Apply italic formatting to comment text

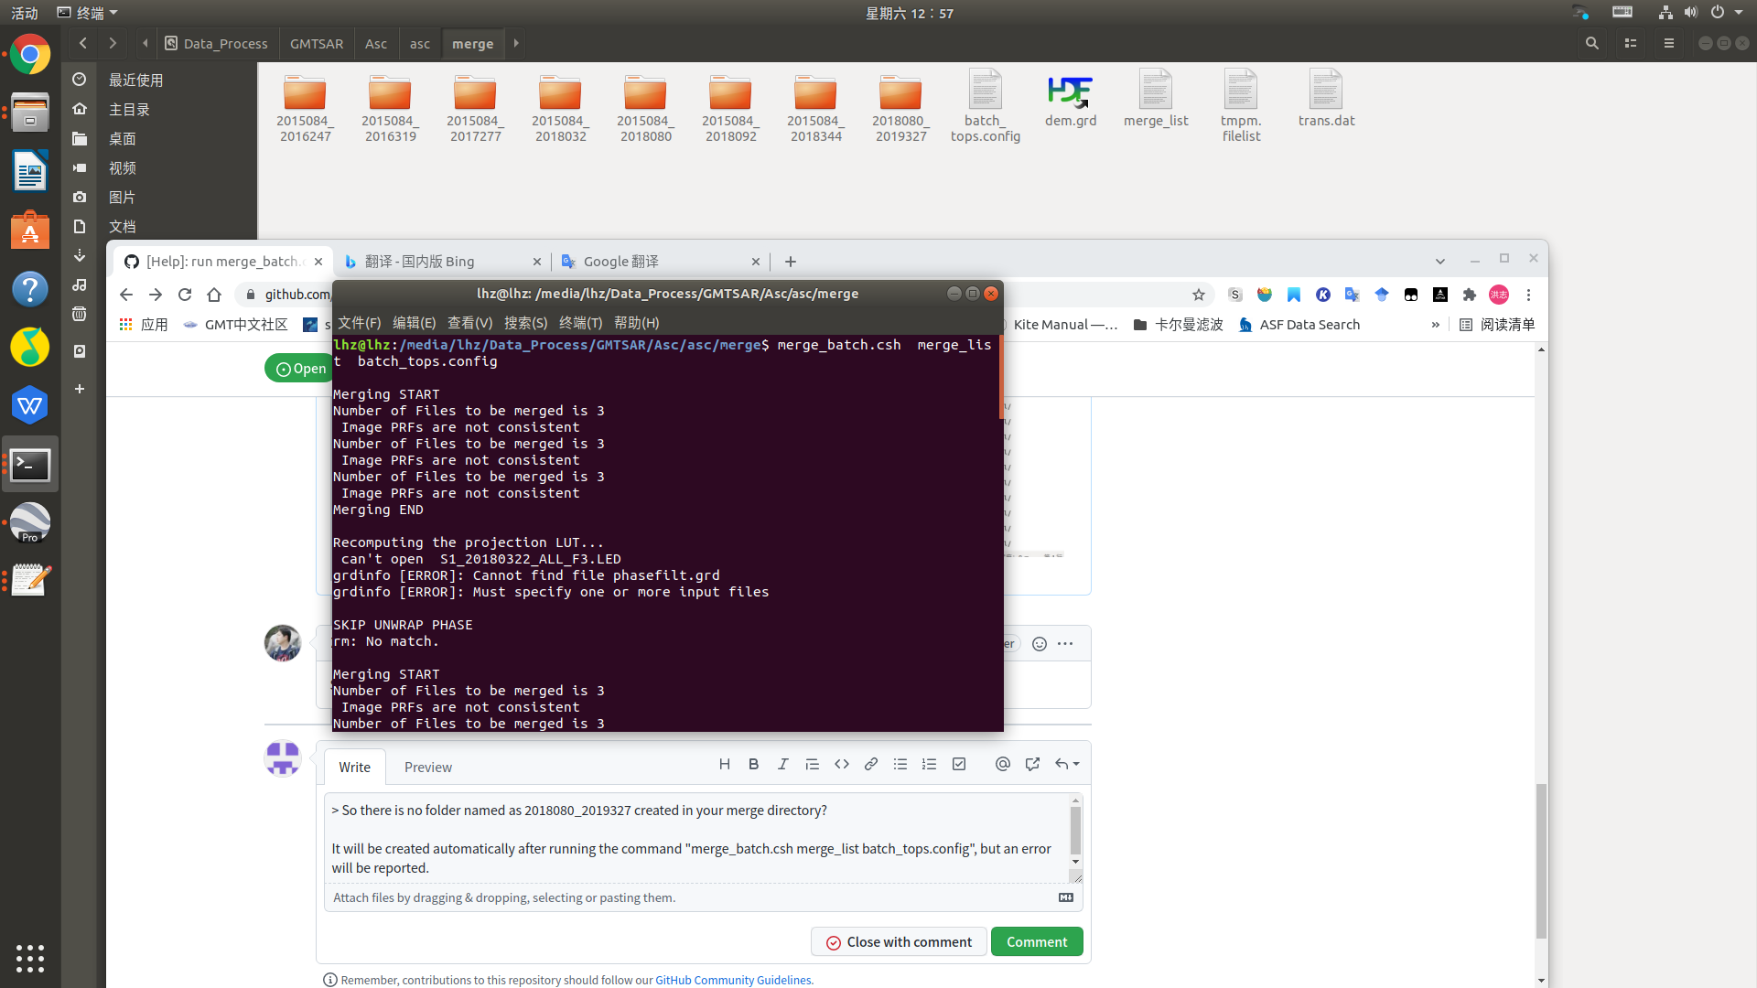(782, 764)
